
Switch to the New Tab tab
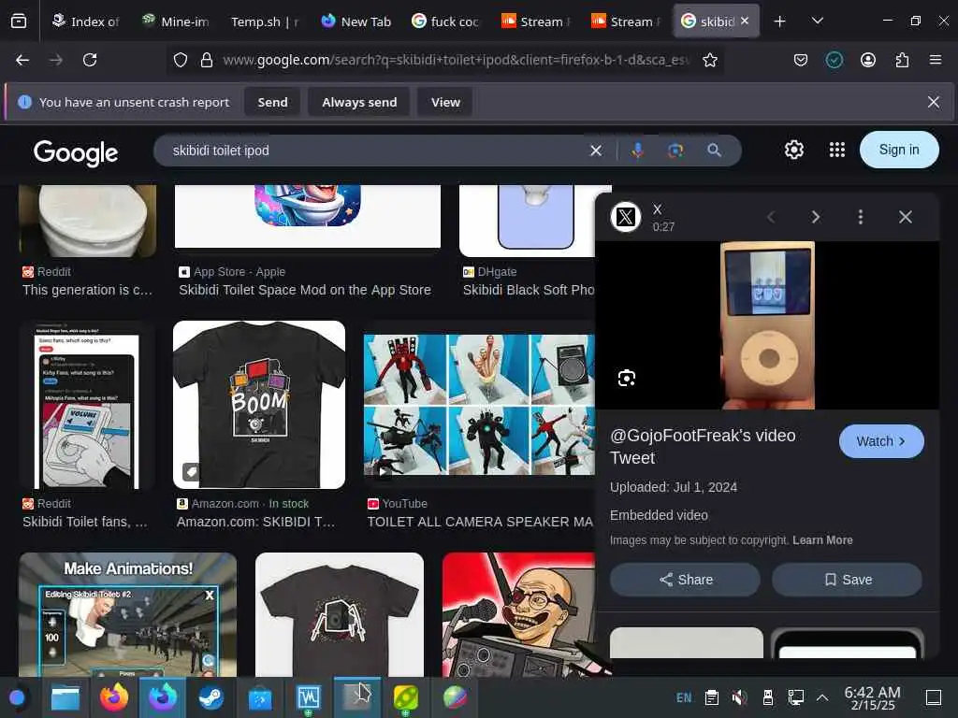pyautogui.click(x=356, y=22)
